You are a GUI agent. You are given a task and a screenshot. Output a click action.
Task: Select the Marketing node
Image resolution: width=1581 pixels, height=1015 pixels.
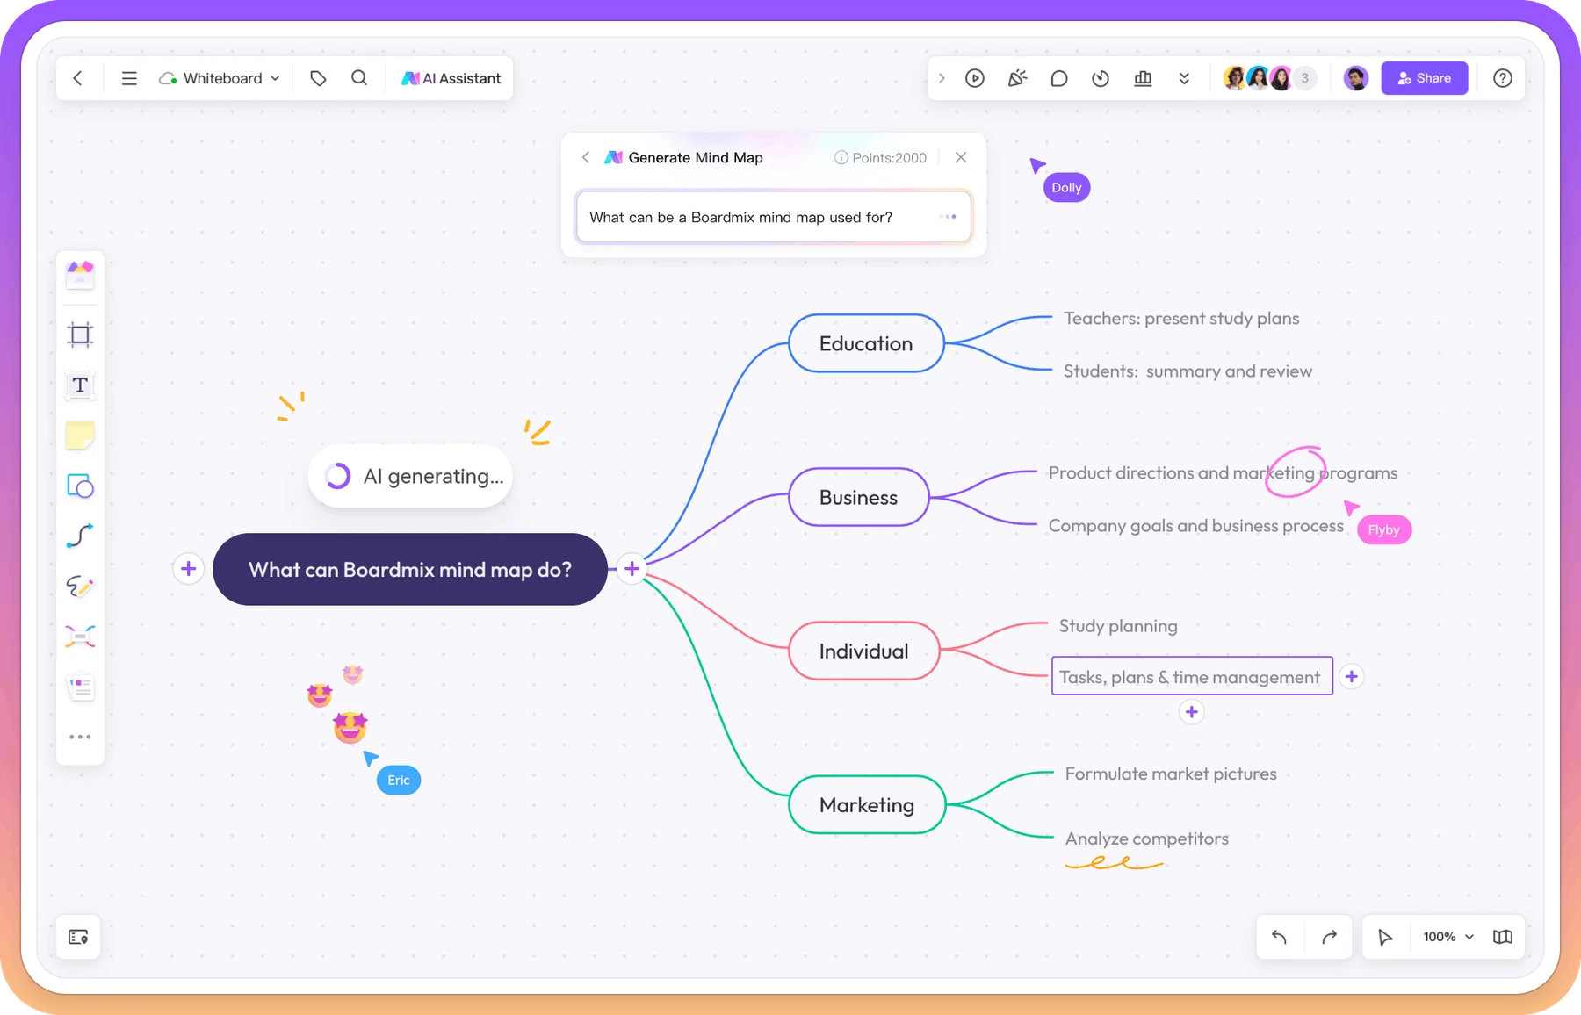pyautogui.click(x=866, y=804)
